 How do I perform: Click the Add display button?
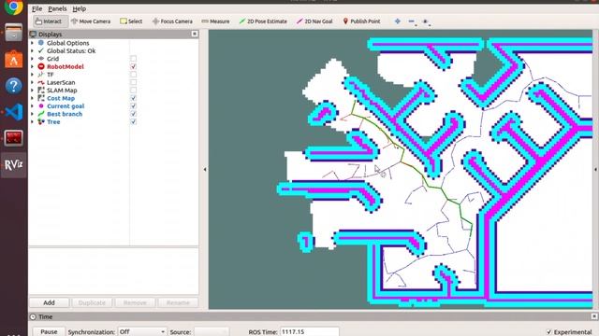pyautogui.click(x=49, y=302)
